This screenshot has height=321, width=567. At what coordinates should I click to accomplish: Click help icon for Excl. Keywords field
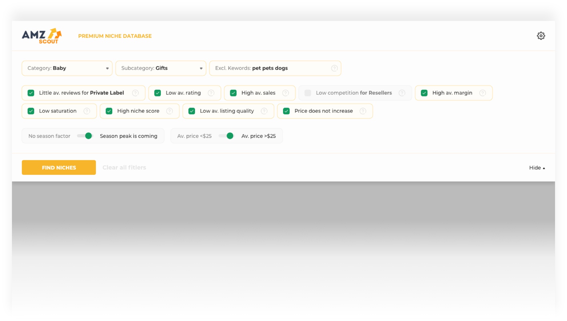click(334, 68)
